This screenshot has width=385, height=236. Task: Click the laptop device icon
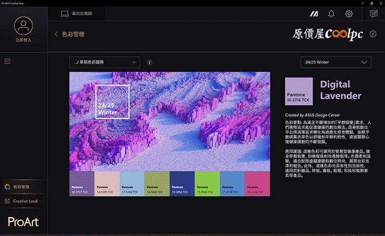pos(64,13)
